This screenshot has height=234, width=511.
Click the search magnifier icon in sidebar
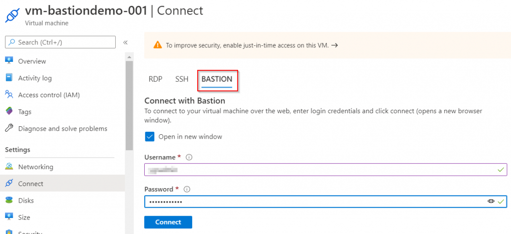pyautogui.click(x=12, y=42)
